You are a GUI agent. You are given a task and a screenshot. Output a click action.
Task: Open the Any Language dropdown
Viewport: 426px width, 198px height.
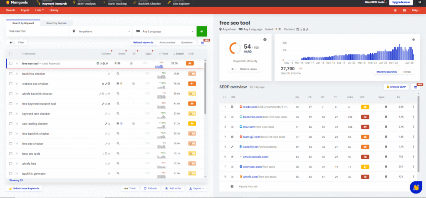pos(165,31)
